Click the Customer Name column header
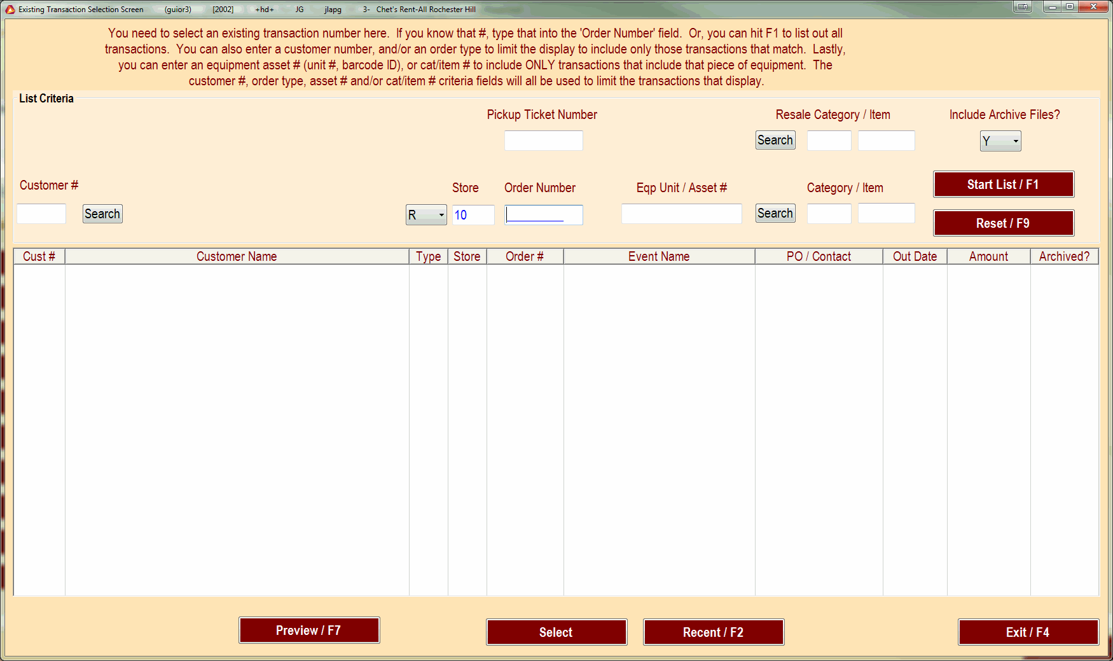This screenshot has width=1113, height=661. click(237, 256)
